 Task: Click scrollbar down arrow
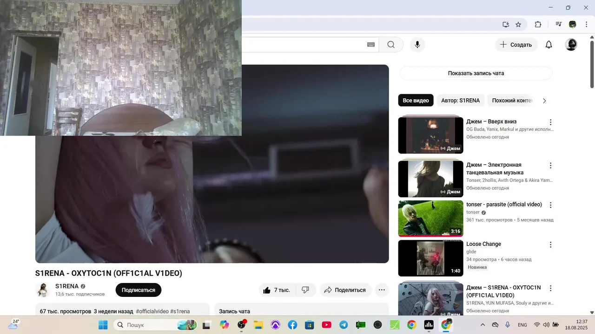click(592, 313)
